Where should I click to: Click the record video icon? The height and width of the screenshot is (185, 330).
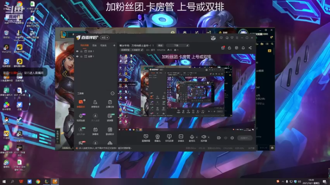(219, 138)
